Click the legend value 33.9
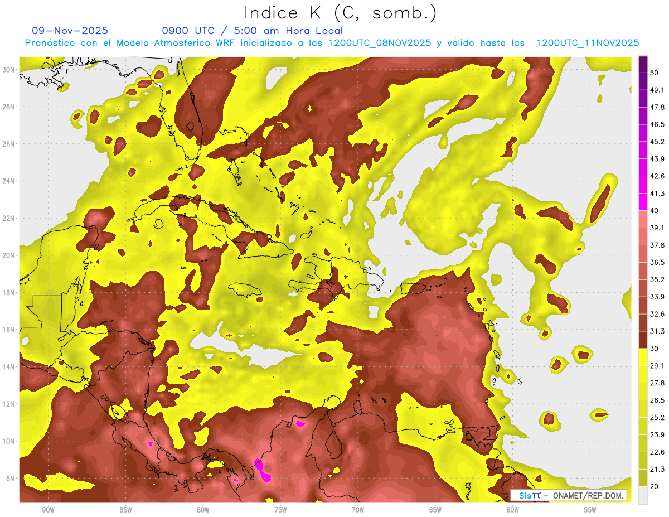Image resolution: width=669 pixels, height=517 pixels. tap(657, 297)
